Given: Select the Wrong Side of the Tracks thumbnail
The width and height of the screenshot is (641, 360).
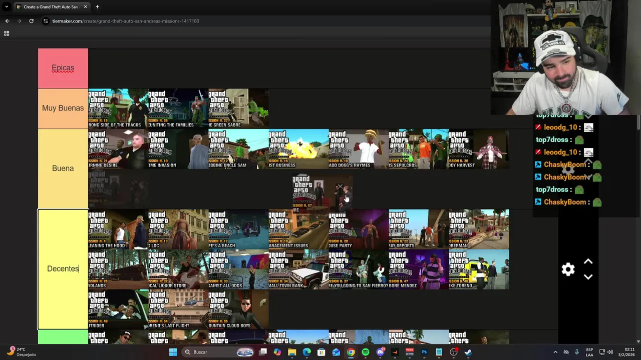Looking at the screenshot, I should point(118,108).
